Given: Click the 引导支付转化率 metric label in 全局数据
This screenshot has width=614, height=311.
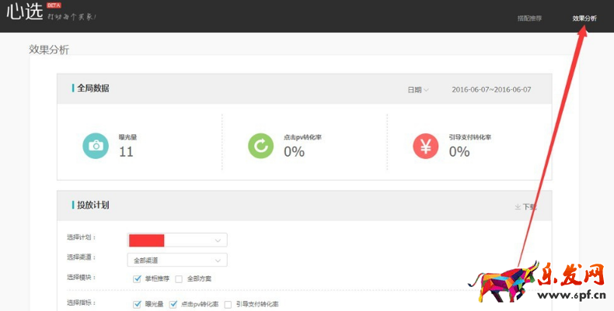Looking at the screenshot, I should coord(470,137).
